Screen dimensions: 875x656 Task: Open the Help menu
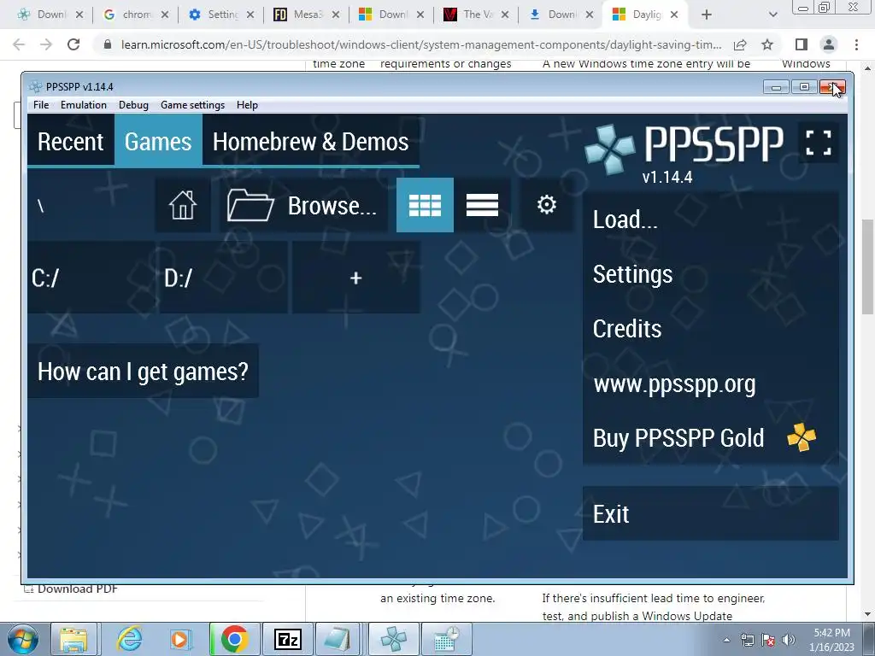(247, 105)
